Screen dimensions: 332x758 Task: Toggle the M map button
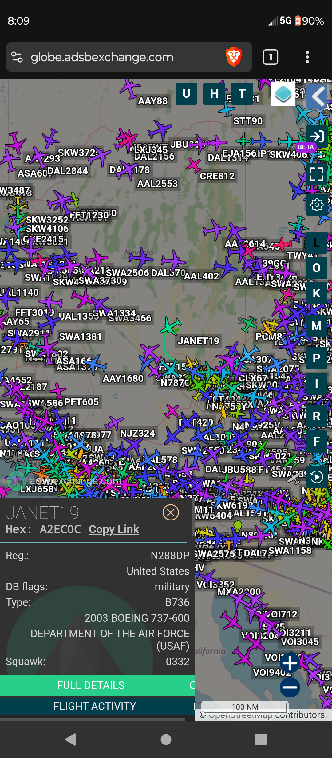(x=316, y=326)
